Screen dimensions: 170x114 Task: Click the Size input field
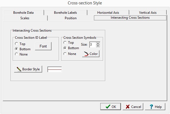click(x=92, y=45)
